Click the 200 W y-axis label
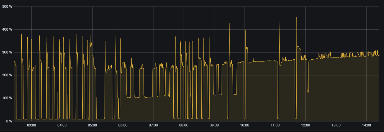The height and width of the screenshot is (132, 384). pyautogui.click(x=7, y=75)
